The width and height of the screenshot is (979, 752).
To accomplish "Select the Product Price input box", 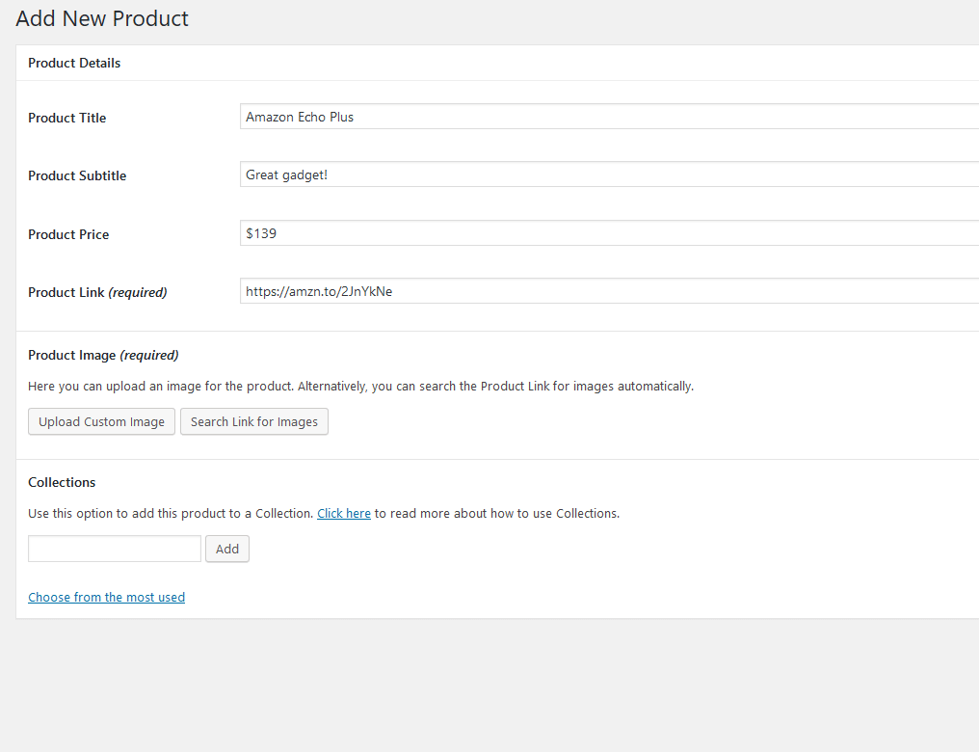I will pos(609,233).
